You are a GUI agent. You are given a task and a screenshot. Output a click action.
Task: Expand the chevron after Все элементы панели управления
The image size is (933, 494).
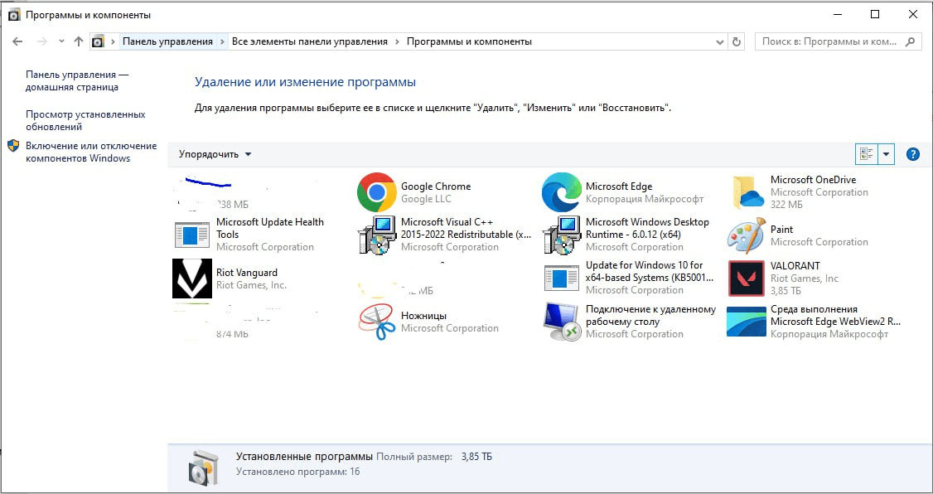pos(397,41)
